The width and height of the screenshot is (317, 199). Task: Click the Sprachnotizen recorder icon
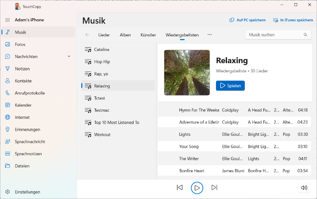point(8,154)
